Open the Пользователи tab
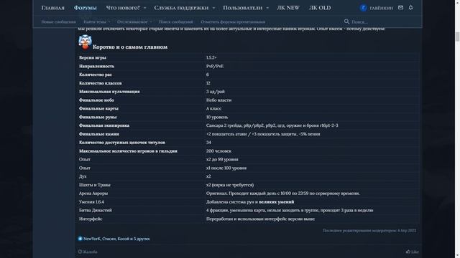The image size is (460, 258). click(x=243, y=8)
